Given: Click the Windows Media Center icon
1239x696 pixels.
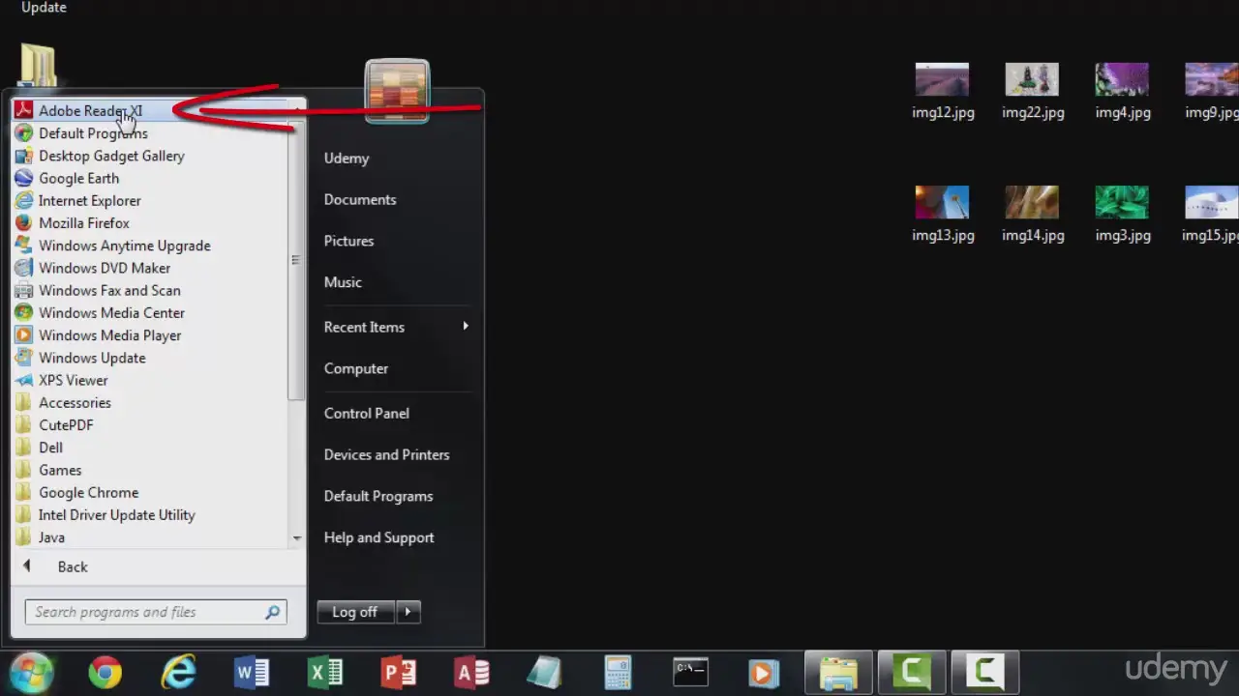Looking at the screenshot, I should pos(24,313).
